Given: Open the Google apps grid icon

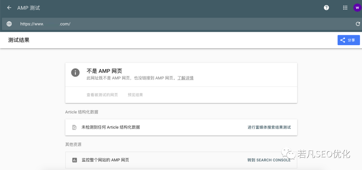Looking at the screenshot, I should 345,8.
